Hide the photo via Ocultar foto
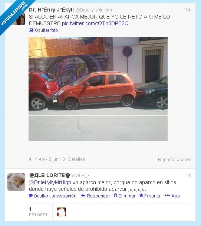The image size is (201, 226). (x=46, y=30)
